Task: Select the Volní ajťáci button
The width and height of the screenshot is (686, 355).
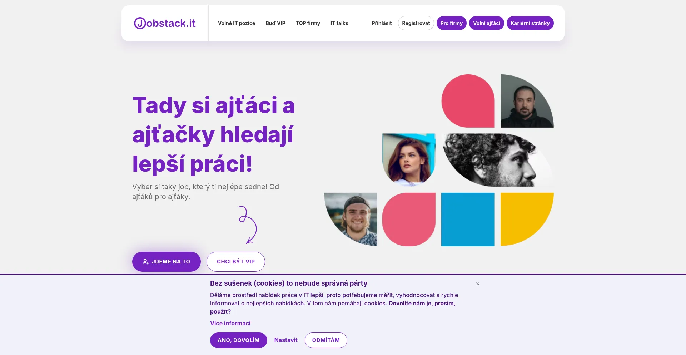Action: pyautogui.click(x=487, y=23)
